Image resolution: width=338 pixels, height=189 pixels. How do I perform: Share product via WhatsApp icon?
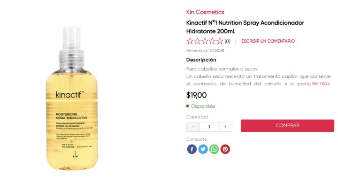point(214,149)
